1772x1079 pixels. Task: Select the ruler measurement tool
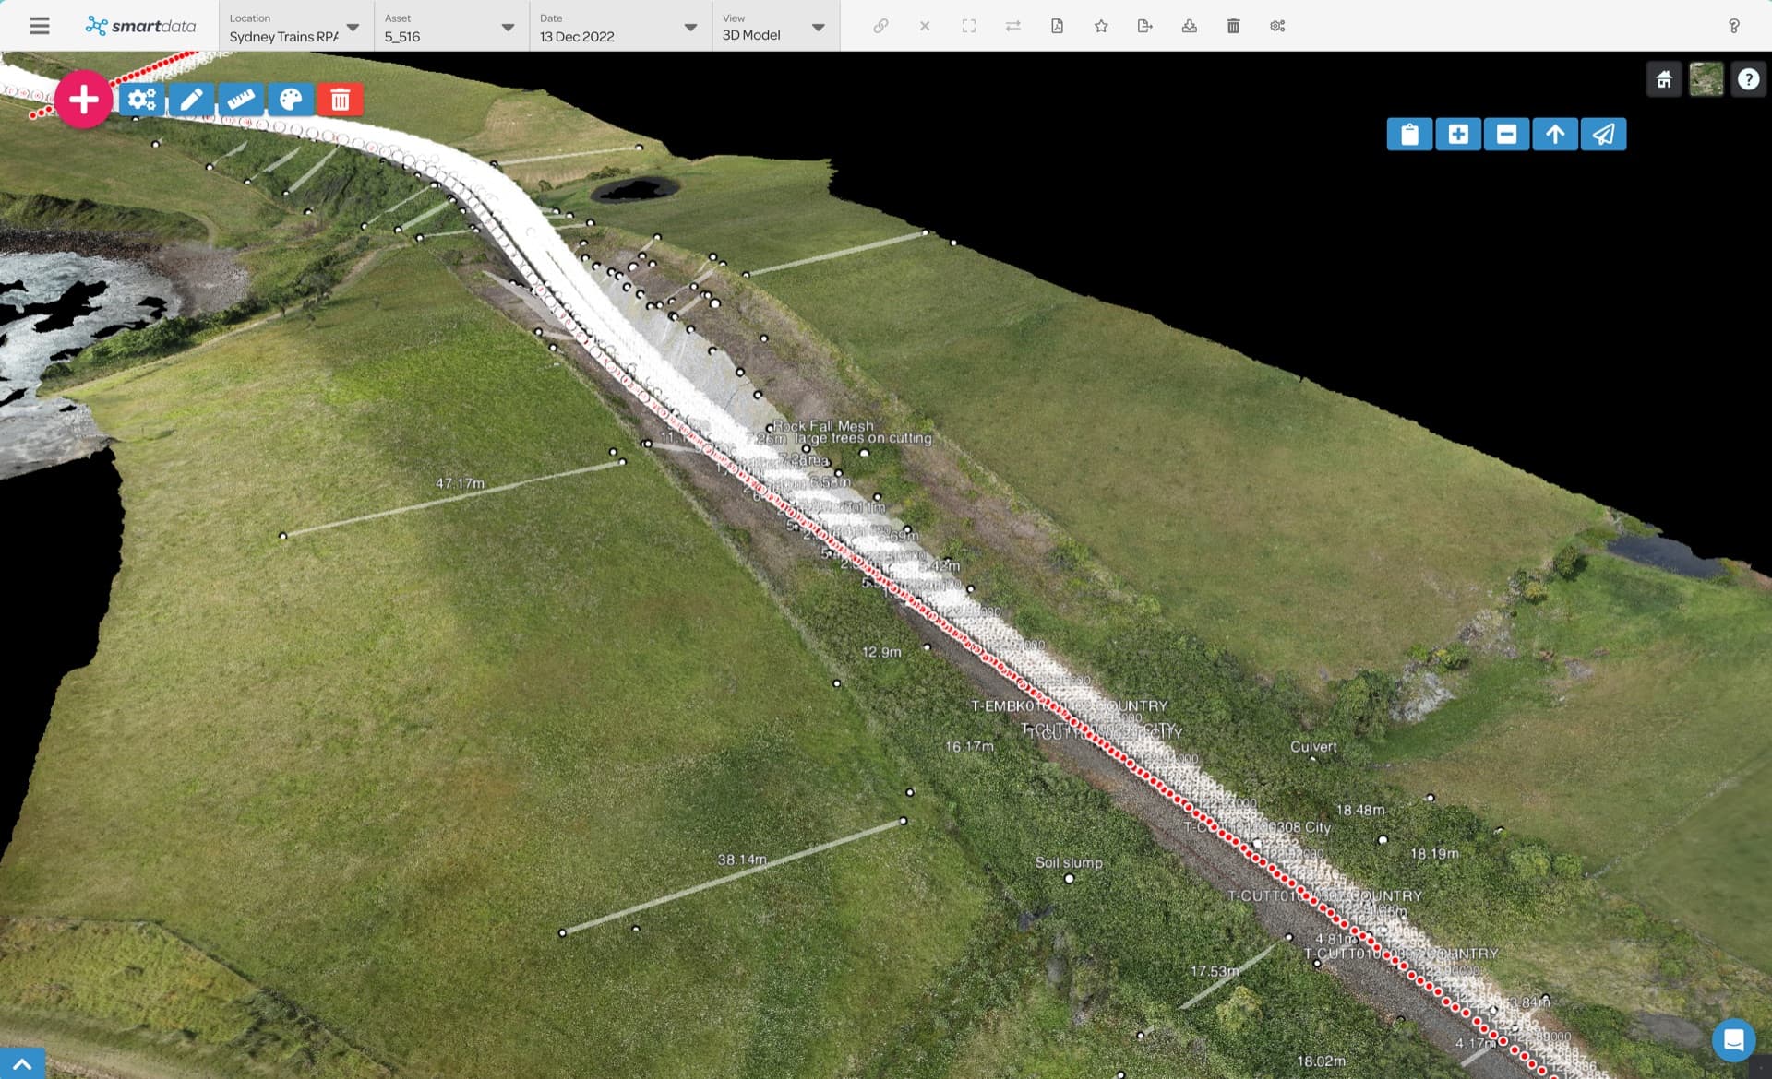pos(241,99)
